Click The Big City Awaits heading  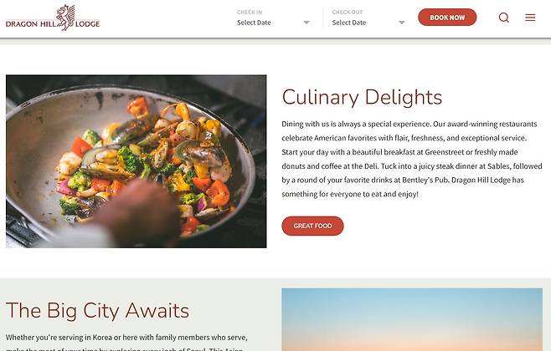tap(97, 311)
